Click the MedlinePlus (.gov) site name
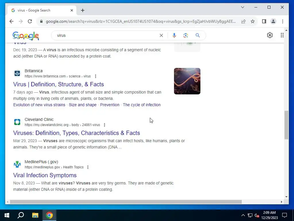 click(x=41, y=162)
